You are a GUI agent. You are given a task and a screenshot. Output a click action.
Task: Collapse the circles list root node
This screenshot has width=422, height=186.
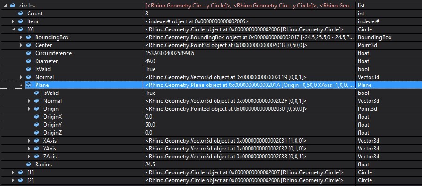coord(5,6)
